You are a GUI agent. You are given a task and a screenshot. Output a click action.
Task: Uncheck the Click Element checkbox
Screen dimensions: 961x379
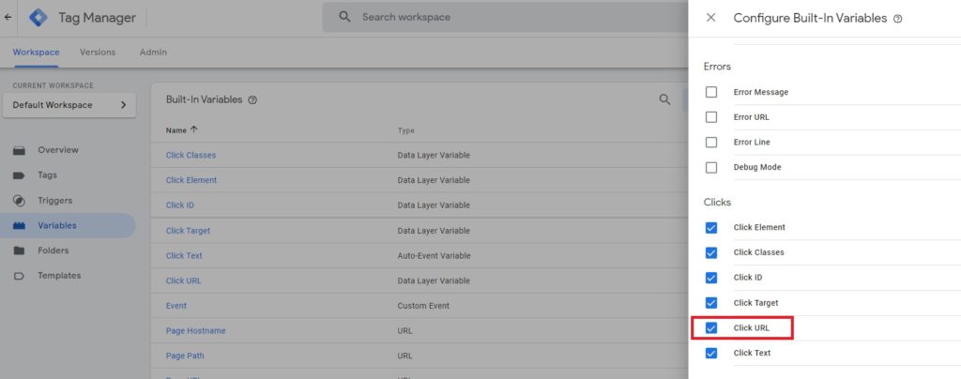point(711,227)
